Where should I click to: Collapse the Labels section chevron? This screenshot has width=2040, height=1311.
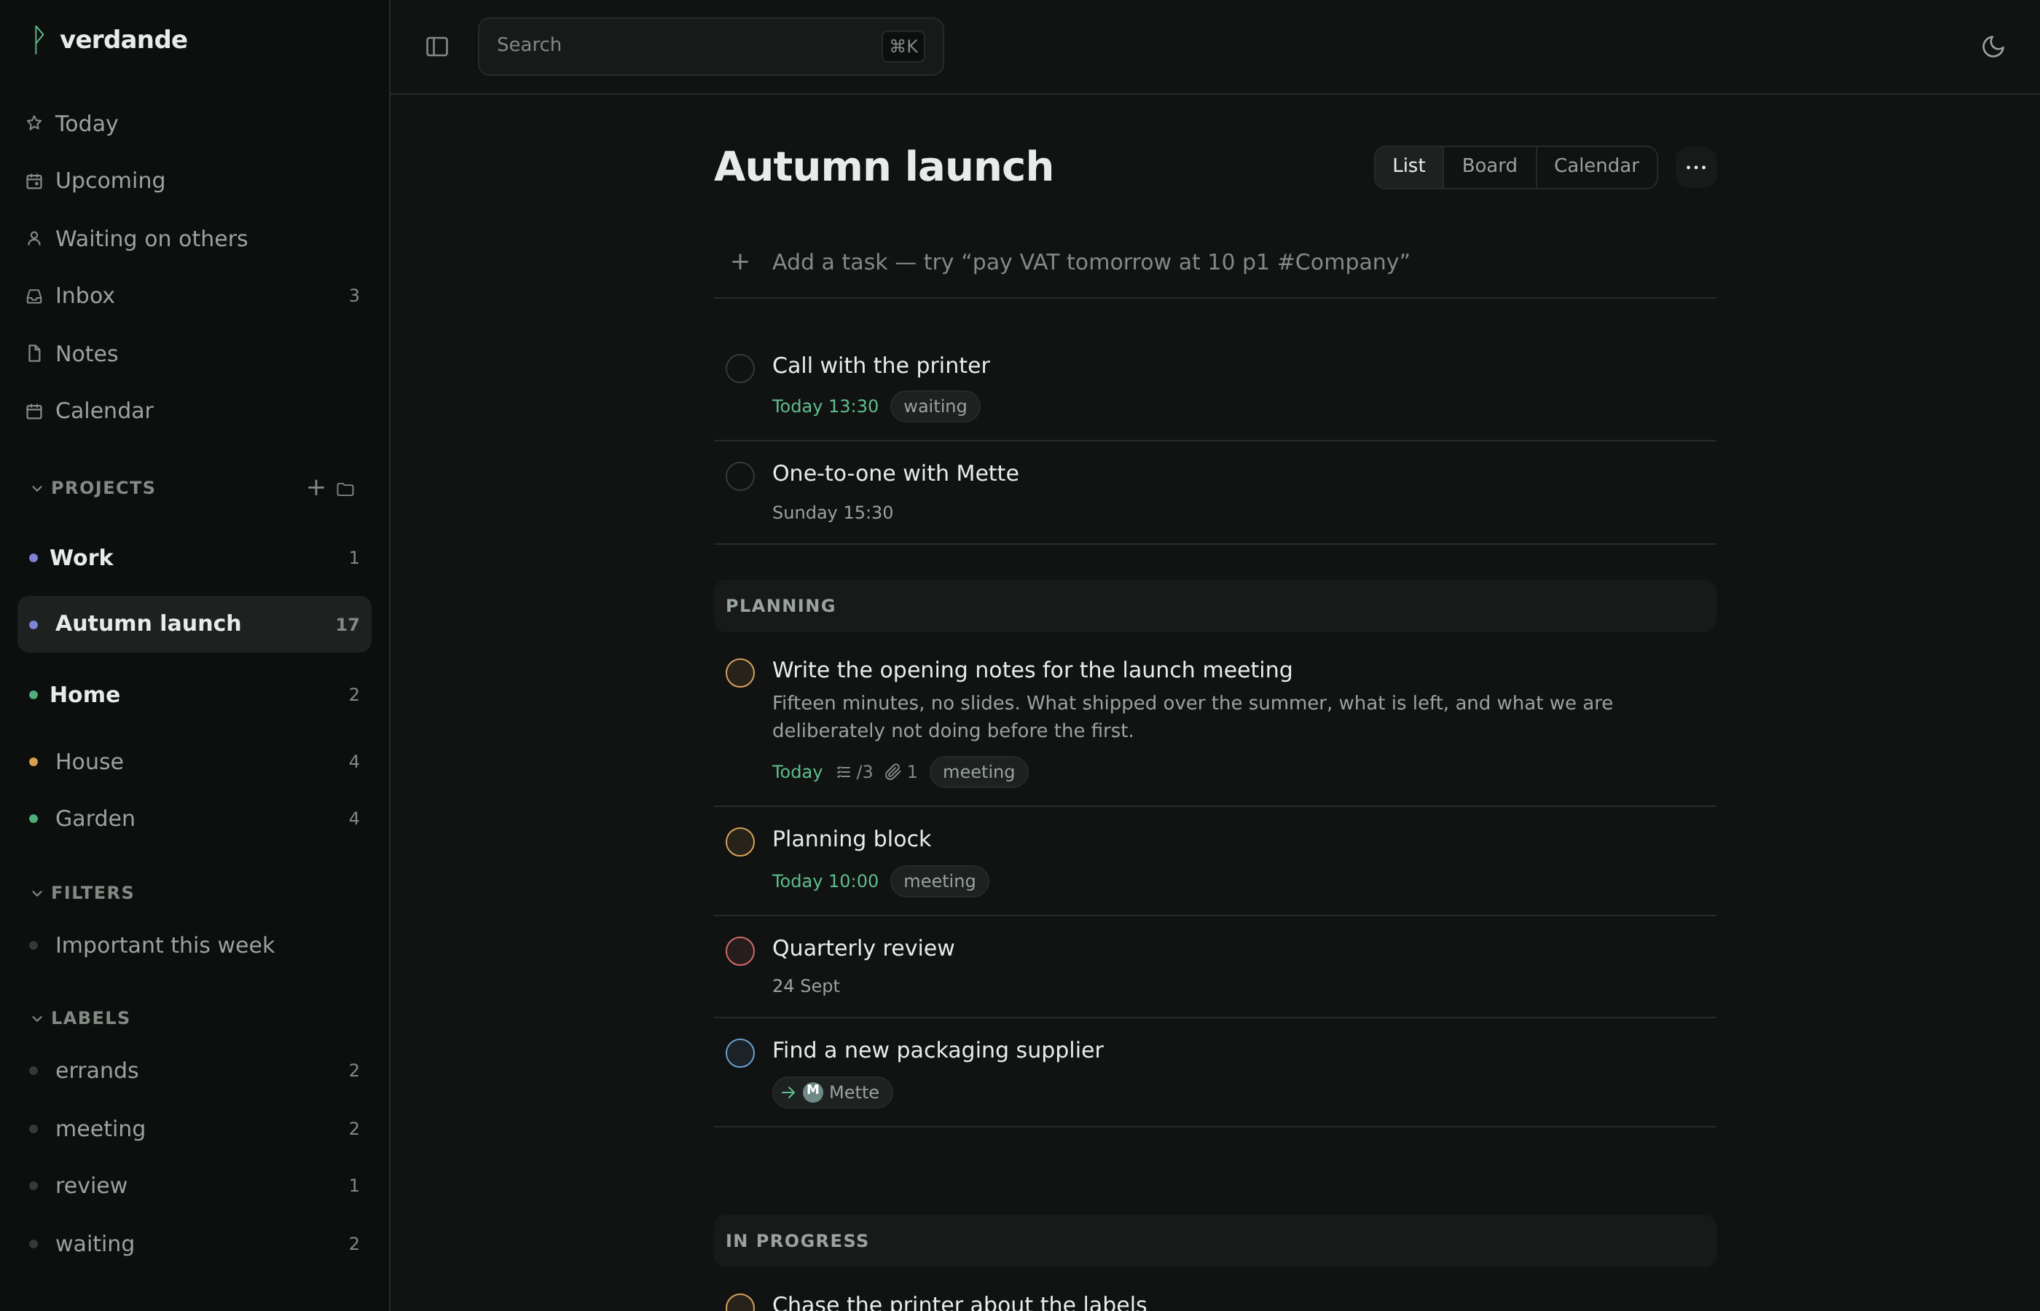pyautogui.click(x=36, y=1019)
